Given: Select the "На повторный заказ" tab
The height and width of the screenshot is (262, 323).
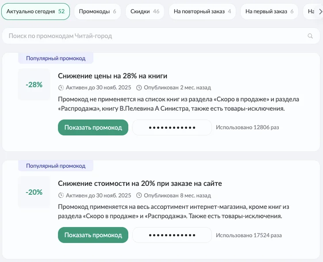Looking at the screenshot, I should click(202, 12).
